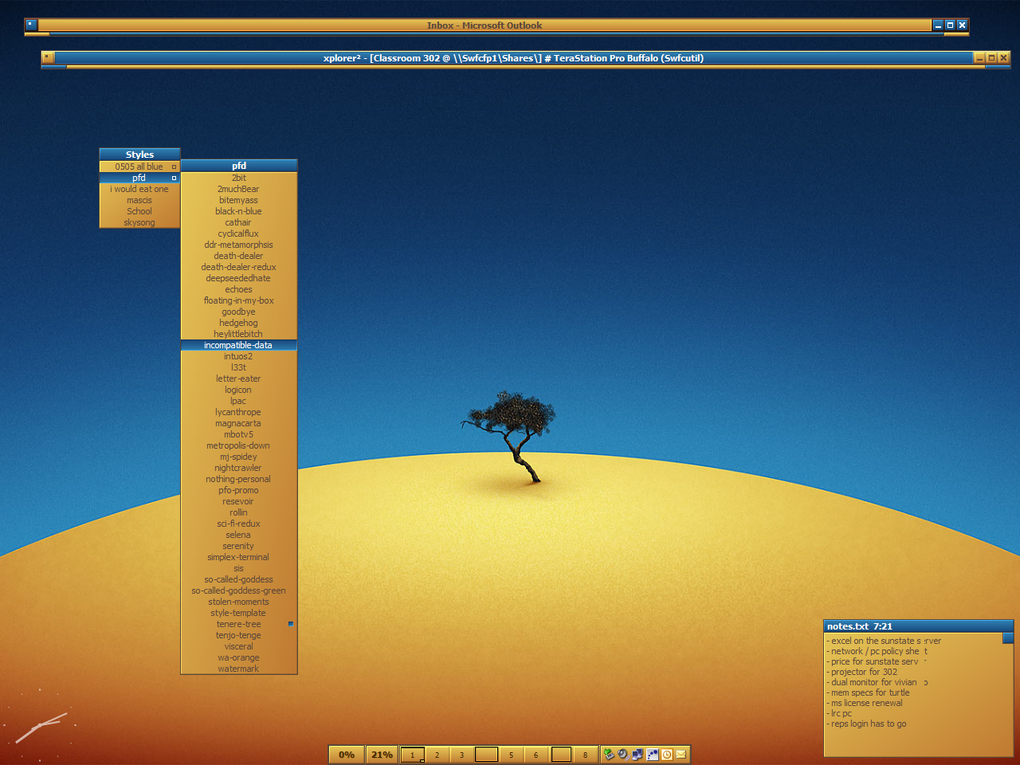Go to workspace 3
1020x765 pixels.
461,755
